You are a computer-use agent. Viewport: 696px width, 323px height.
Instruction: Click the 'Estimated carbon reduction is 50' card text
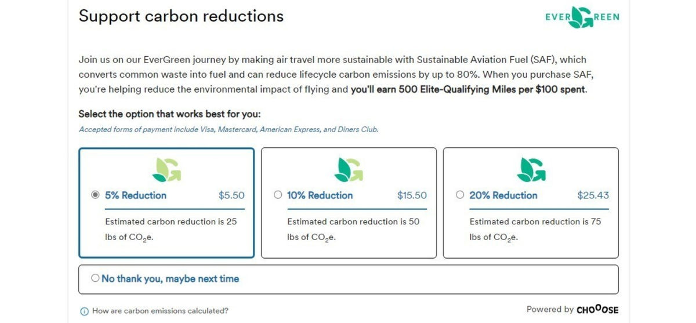point(353,222)
